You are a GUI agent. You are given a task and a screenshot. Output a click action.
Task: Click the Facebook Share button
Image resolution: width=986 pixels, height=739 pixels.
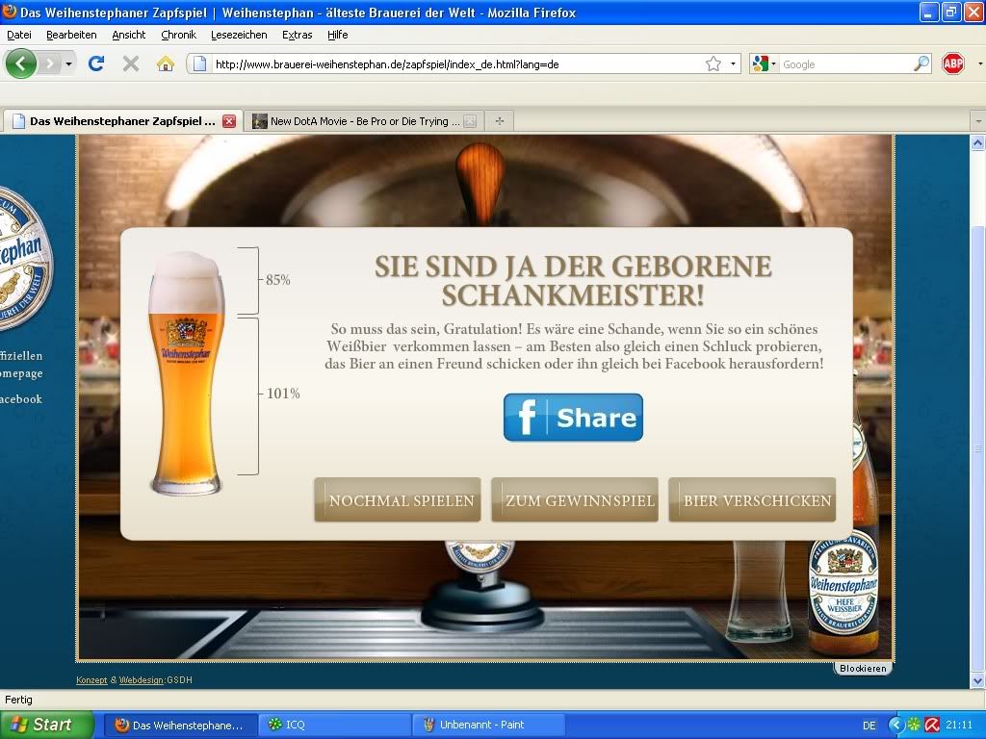click(x=573, y=418)
